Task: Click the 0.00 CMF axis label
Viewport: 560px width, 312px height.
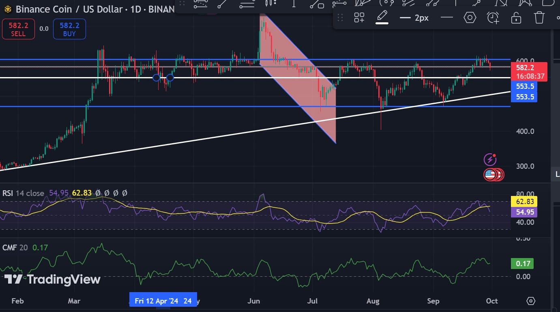Action: 523,277
